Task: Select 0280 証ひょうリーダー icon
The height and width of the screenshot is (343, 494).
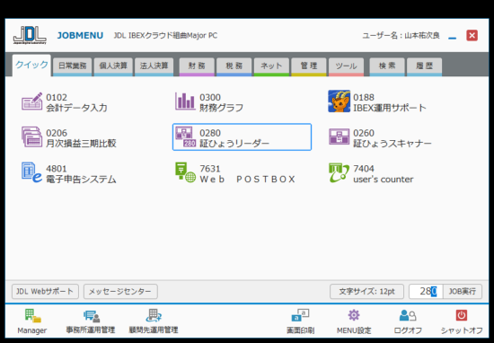Action: click(x=185, y=137)
